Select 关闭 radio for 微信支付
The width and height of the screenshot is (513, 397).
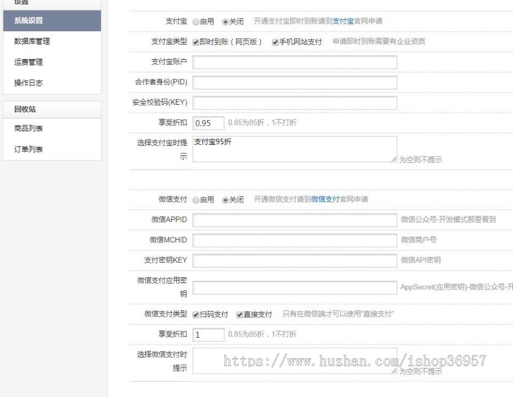click(225, 200)
